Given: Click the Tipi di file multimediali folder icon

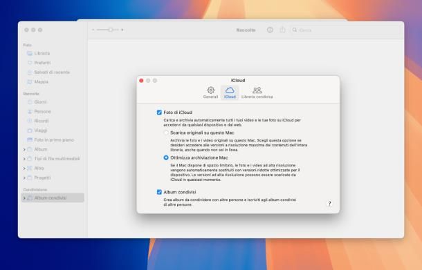Looking at the screenshot, I should click(x=30, y=159).
